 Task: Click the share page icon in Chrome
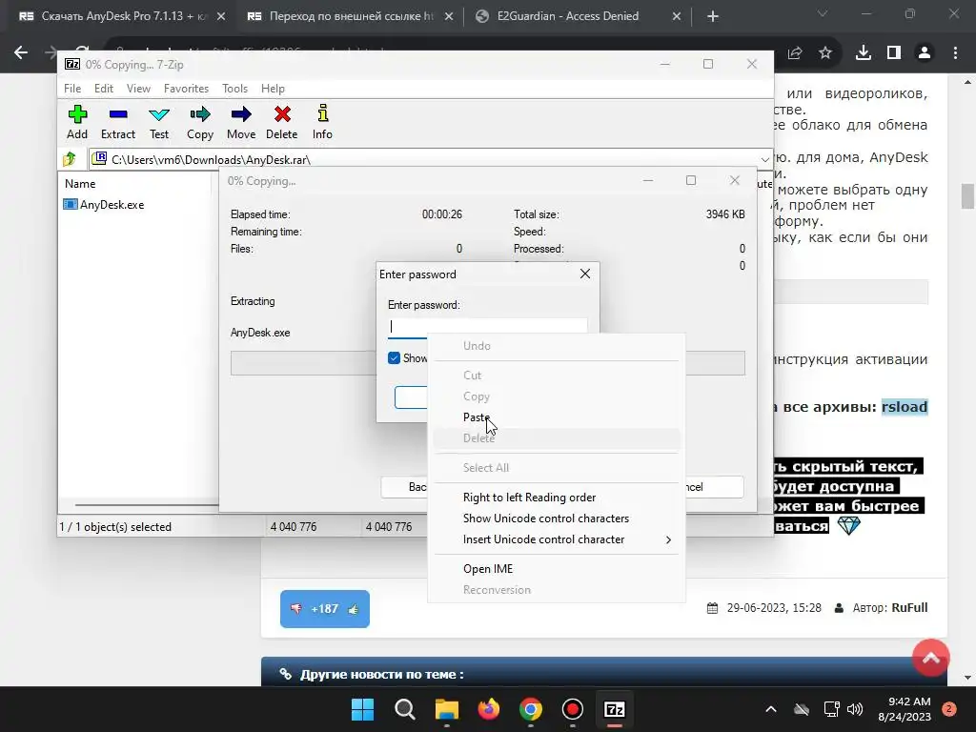795,53
